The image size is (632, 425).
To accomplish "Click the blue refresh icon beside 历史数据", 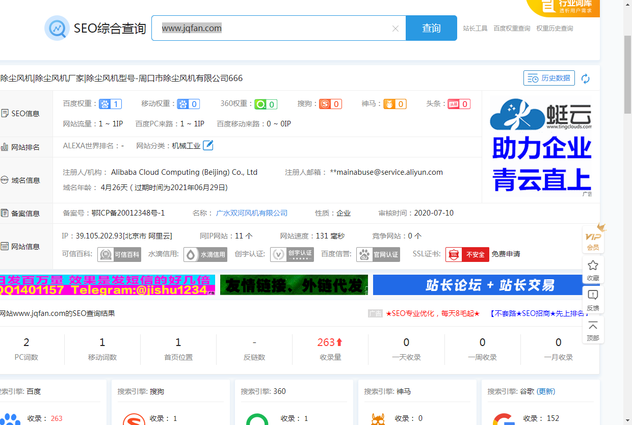I will pos(586,78).
